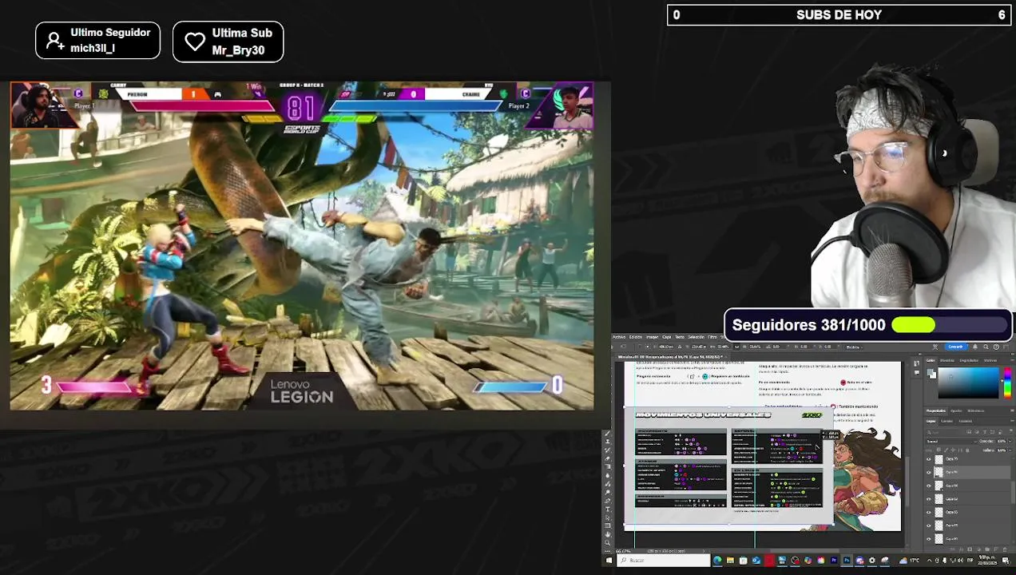Image resolution: width=1016 pixels, height=575 pixels.
Task: Open the Capas panel options menu
Action: (x=1012, y=421)
